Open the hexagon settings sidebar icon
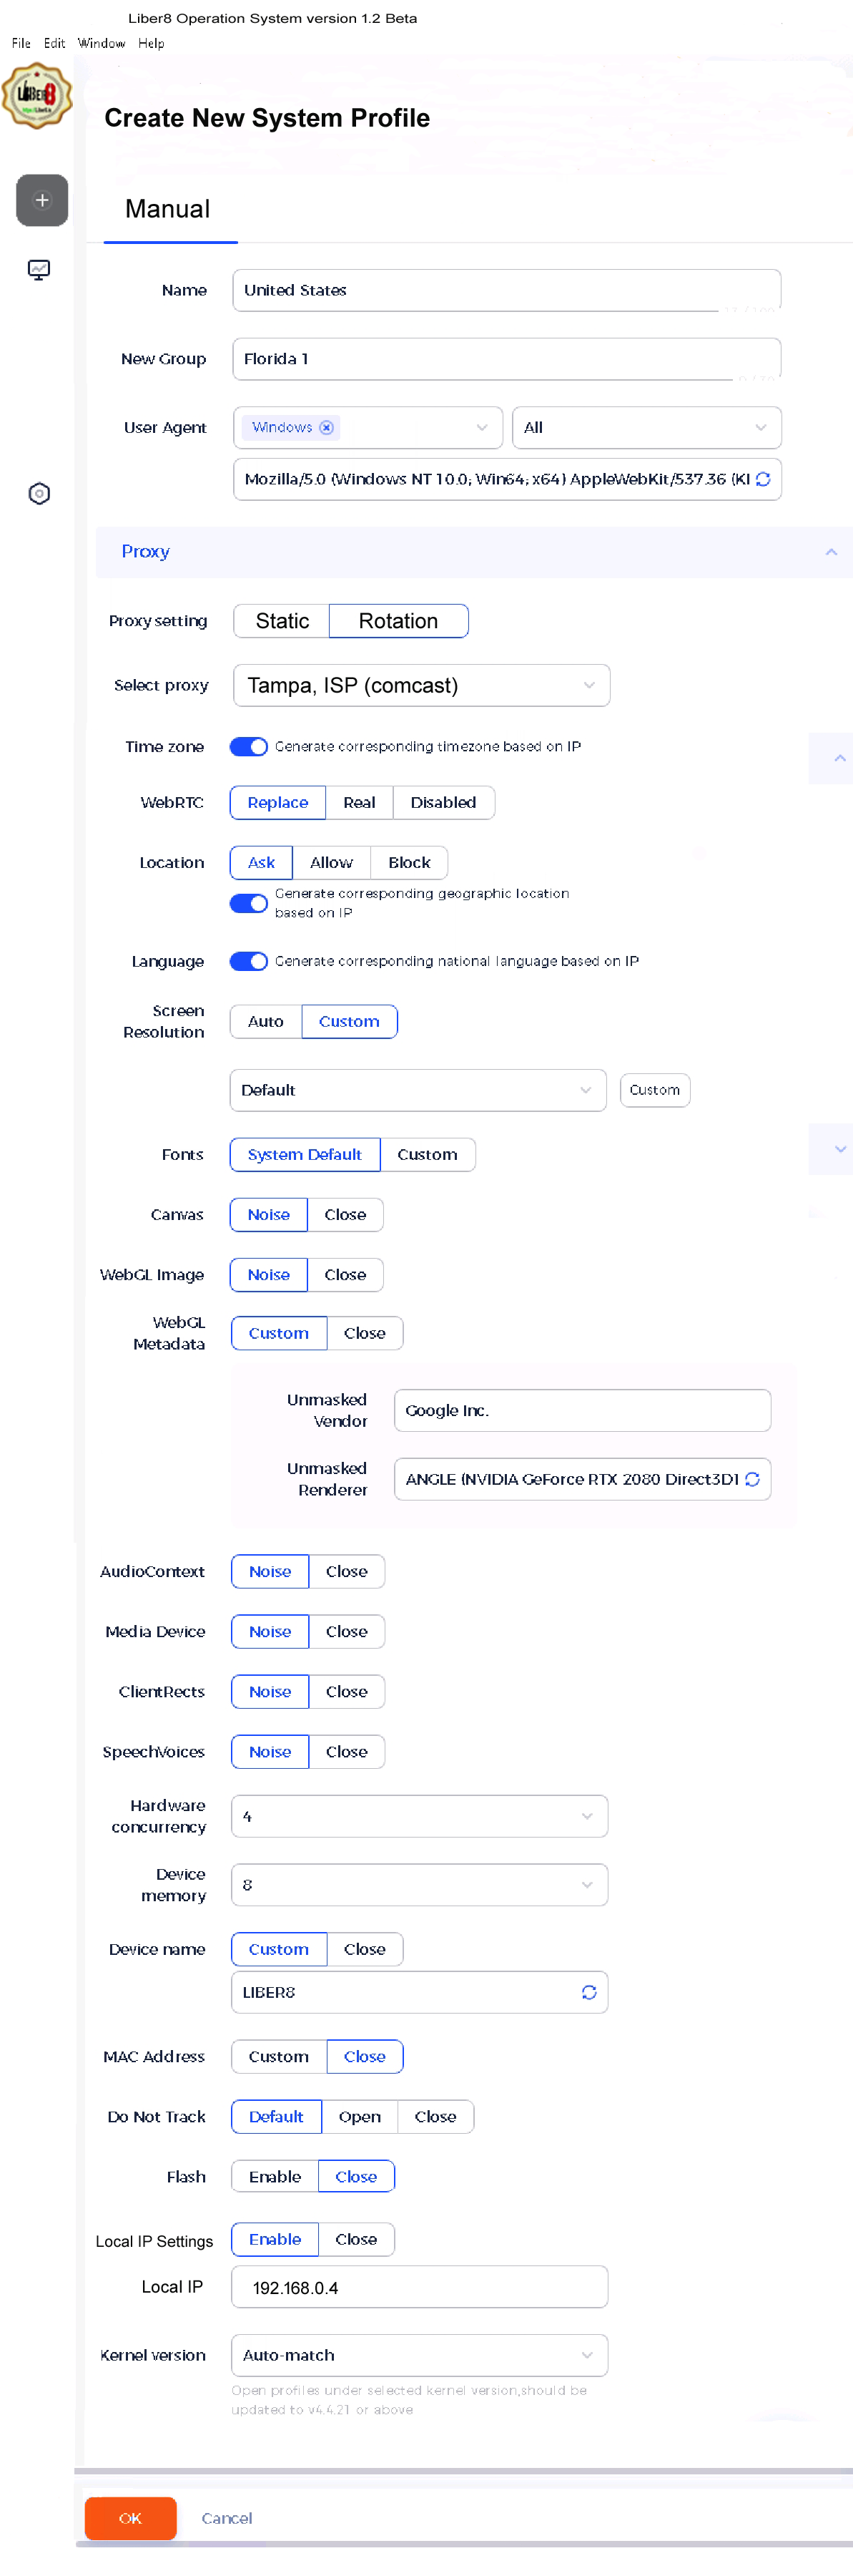Screen dimensions: 853x2576 pyautogui.click(x=39, y=493)
